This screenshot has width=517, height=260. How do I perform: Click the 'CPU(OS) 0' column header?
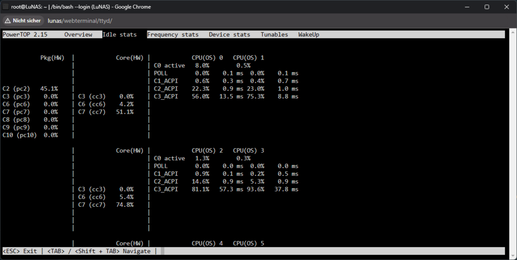207,58
